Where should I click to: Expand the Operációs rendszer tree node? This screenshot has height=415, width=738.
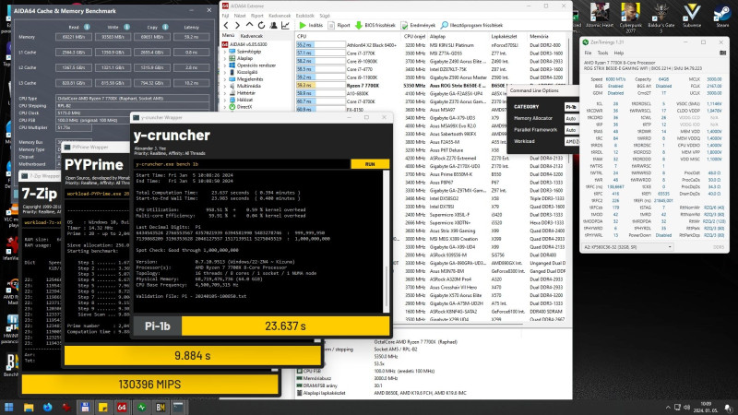click(x=225, y=65)
